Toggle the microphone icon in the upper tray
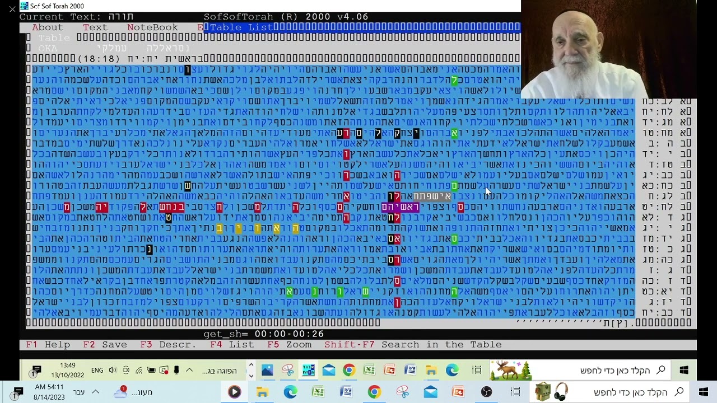The width and height of the screenshot is (717, 403). point(176,371)
